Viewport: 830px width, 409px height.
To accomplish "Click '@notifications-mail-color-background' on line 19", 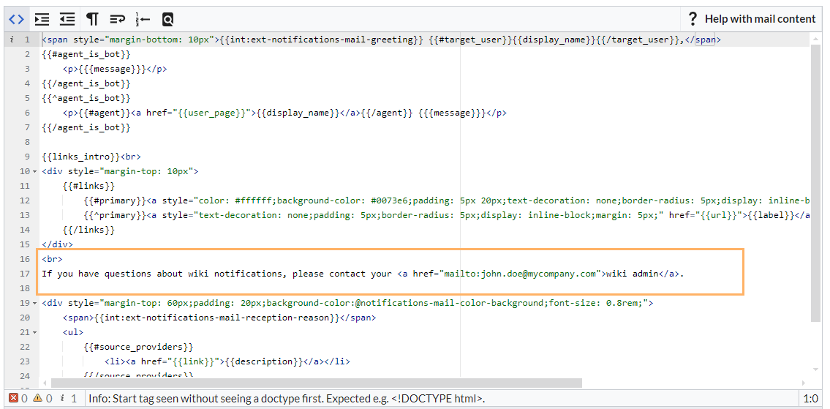I will point(450,304).
